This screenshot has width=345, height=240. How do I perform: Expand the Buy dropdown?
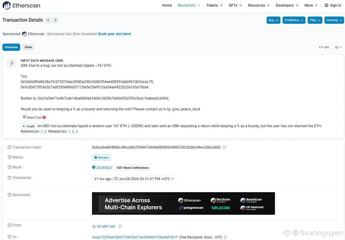pos(273,20)
